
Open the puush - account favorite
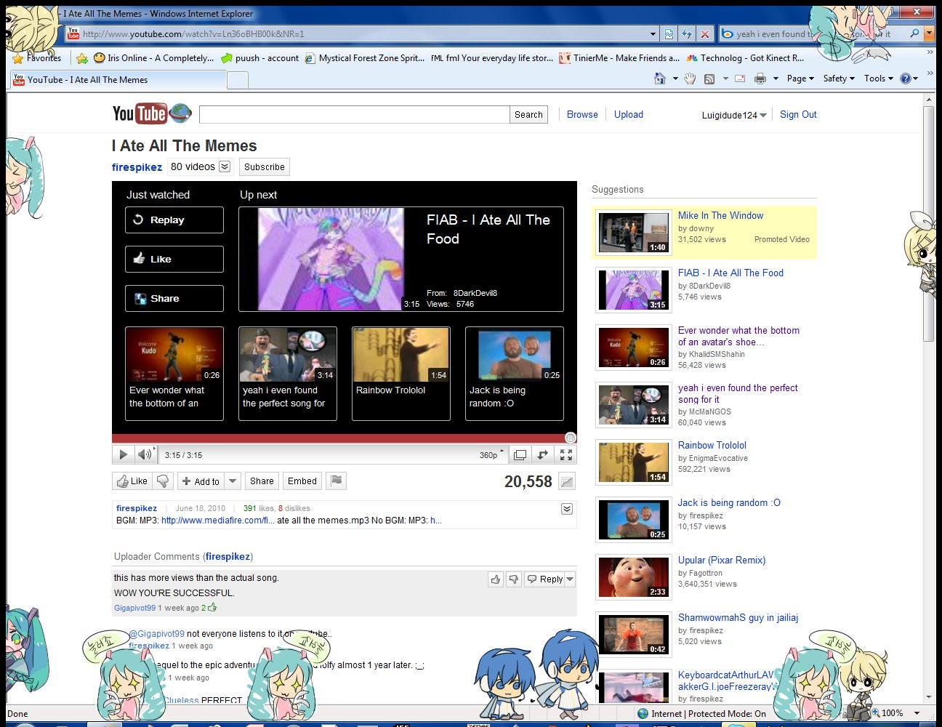pos(259,58)
